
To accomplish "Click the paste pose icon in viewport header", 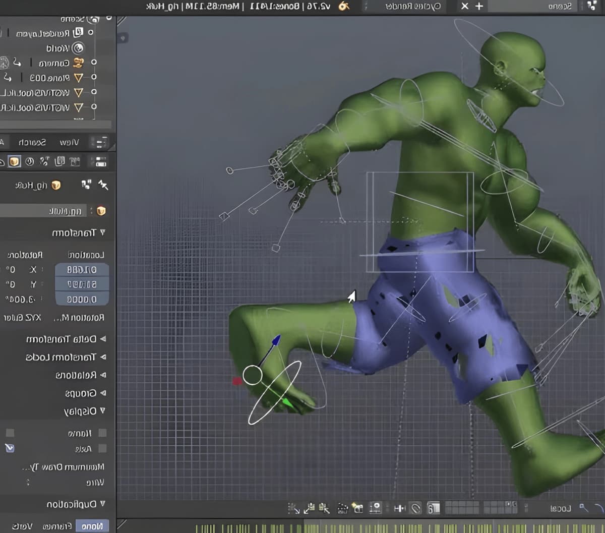I will pyautogui.click(x=310, y=508).
